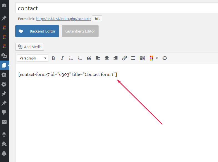This screenshot has height=162, width=218.
Task: Click the Backend Editor button
Action: tap(37, 31)
